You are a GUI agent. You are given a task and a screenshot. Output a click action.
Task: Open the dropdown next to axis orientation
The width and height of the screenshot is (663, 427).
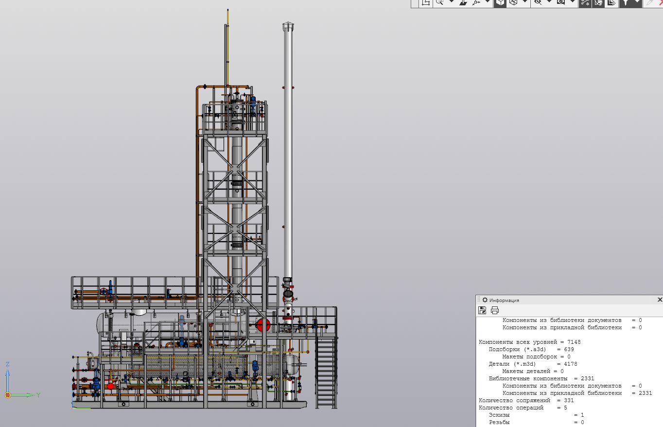[488, 2]
